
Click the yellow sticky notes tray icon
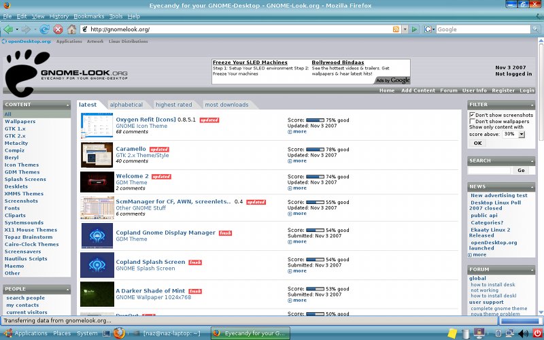point(452,333)
